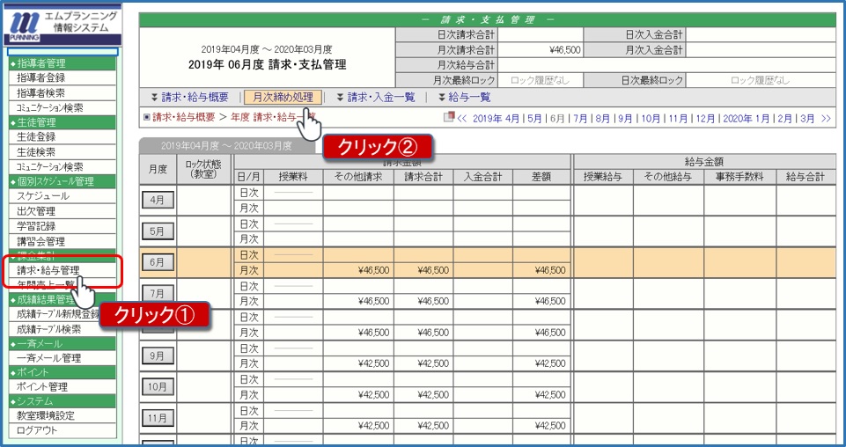Screen dimensions: 846x447
Task: Click ログアウト in the sidebar
Action: point(37,430)
